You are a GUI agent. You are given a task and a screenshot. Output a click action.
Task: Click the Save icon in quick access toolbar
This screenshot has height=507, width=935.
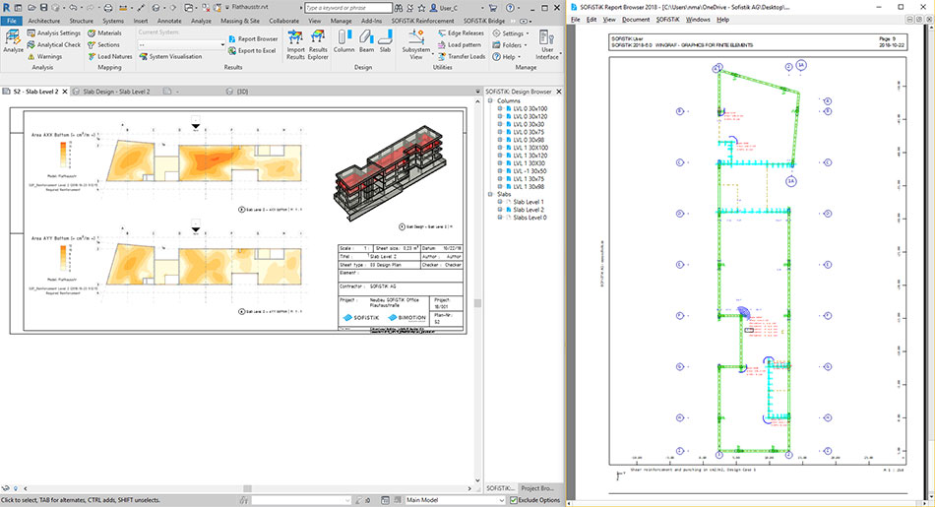click(x=43, y=8)
